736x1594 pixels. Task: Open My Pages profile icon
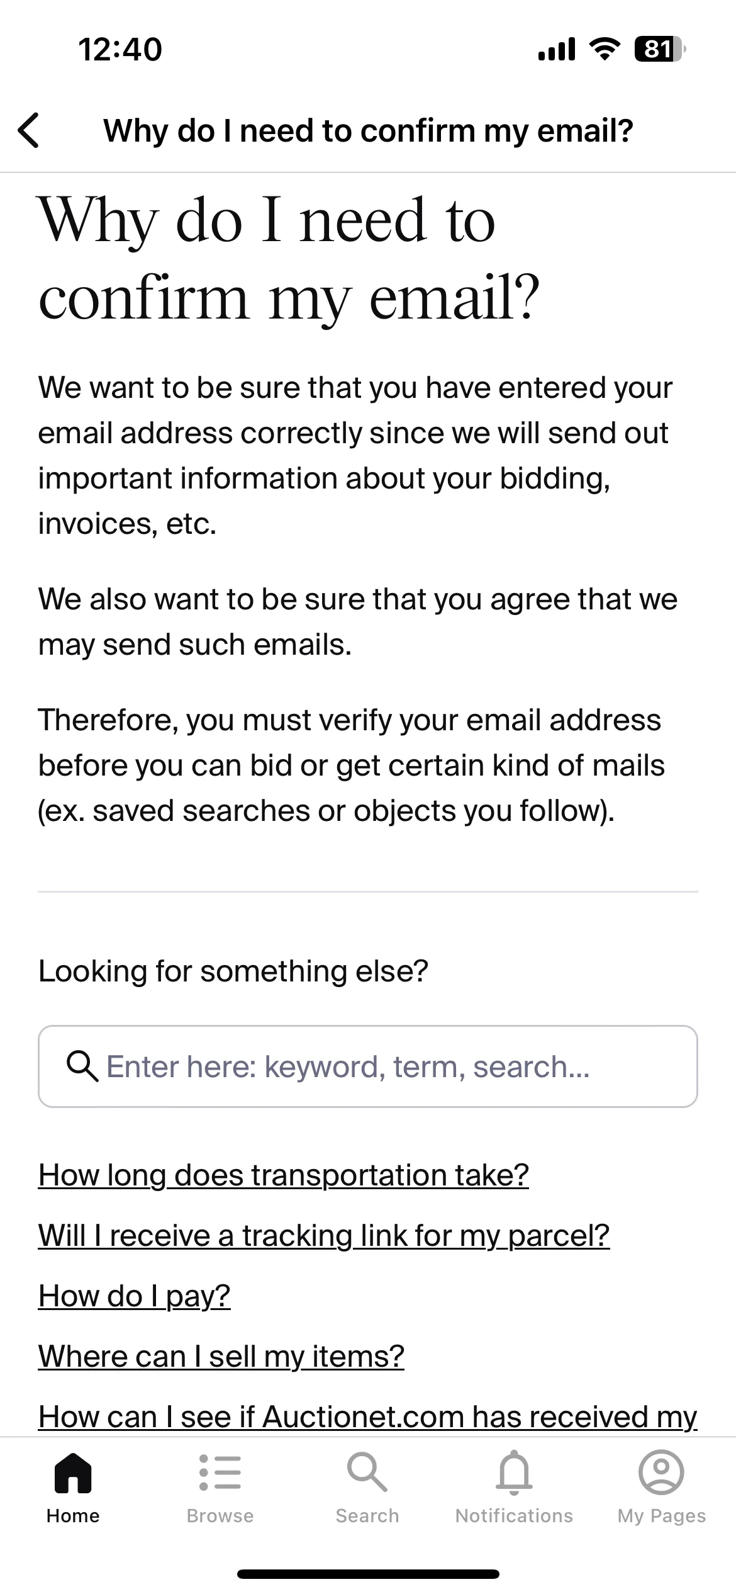coord(661,1472)
